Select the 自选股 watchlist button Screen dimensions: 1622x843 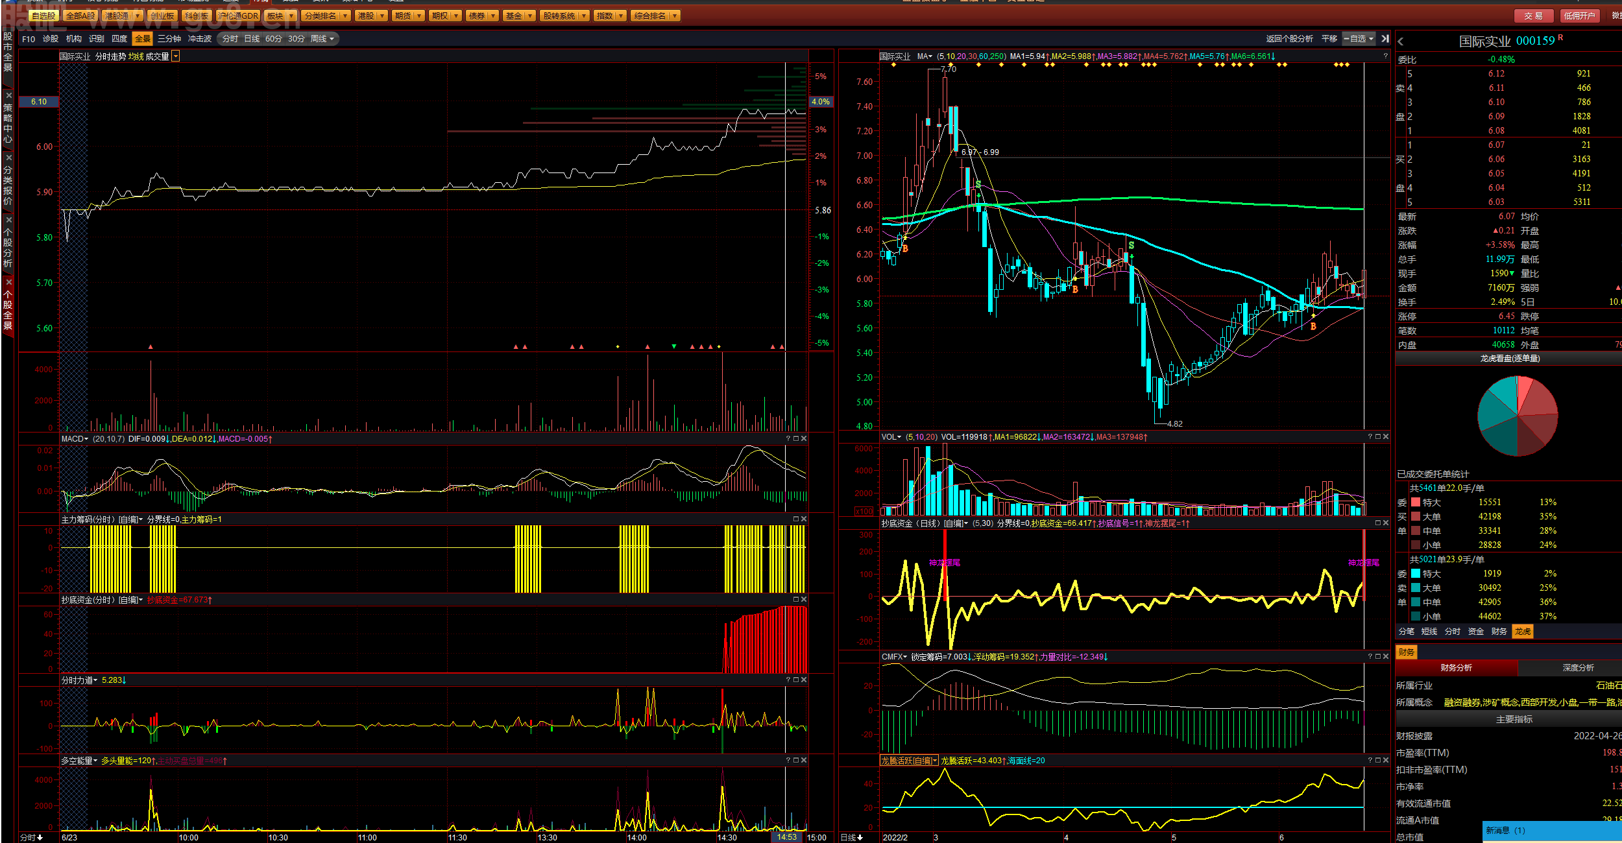tap(44, 16)
